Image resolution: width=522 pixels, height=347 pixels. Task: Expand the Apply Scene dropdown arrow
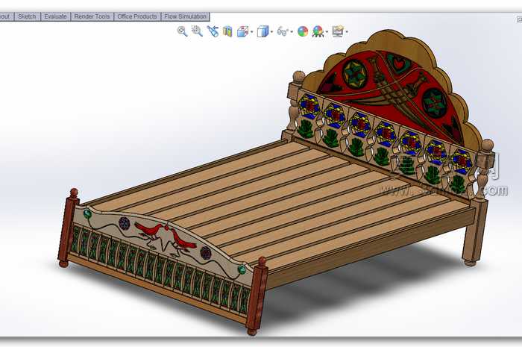pyautogui.click(x=327, y=32)
